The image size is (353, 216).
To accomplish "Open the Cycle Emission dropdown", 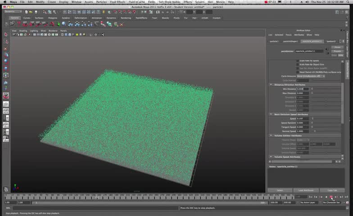I will [x=311, y=76].
